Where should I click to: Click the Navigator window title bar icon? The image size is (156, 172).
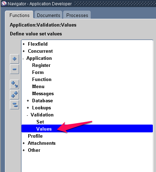[4, 4]
